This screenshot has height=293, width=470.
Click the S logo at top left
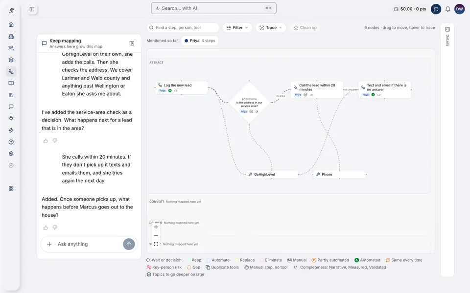(11, 11)
